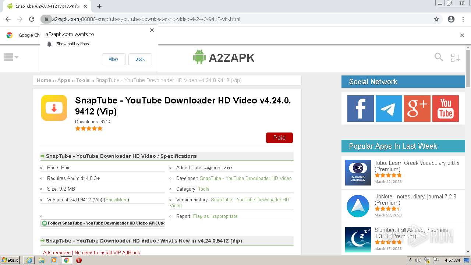Screen dimensions: 471x265
Task: Close the SnapTube browser tab
Action: pos(86,6)
